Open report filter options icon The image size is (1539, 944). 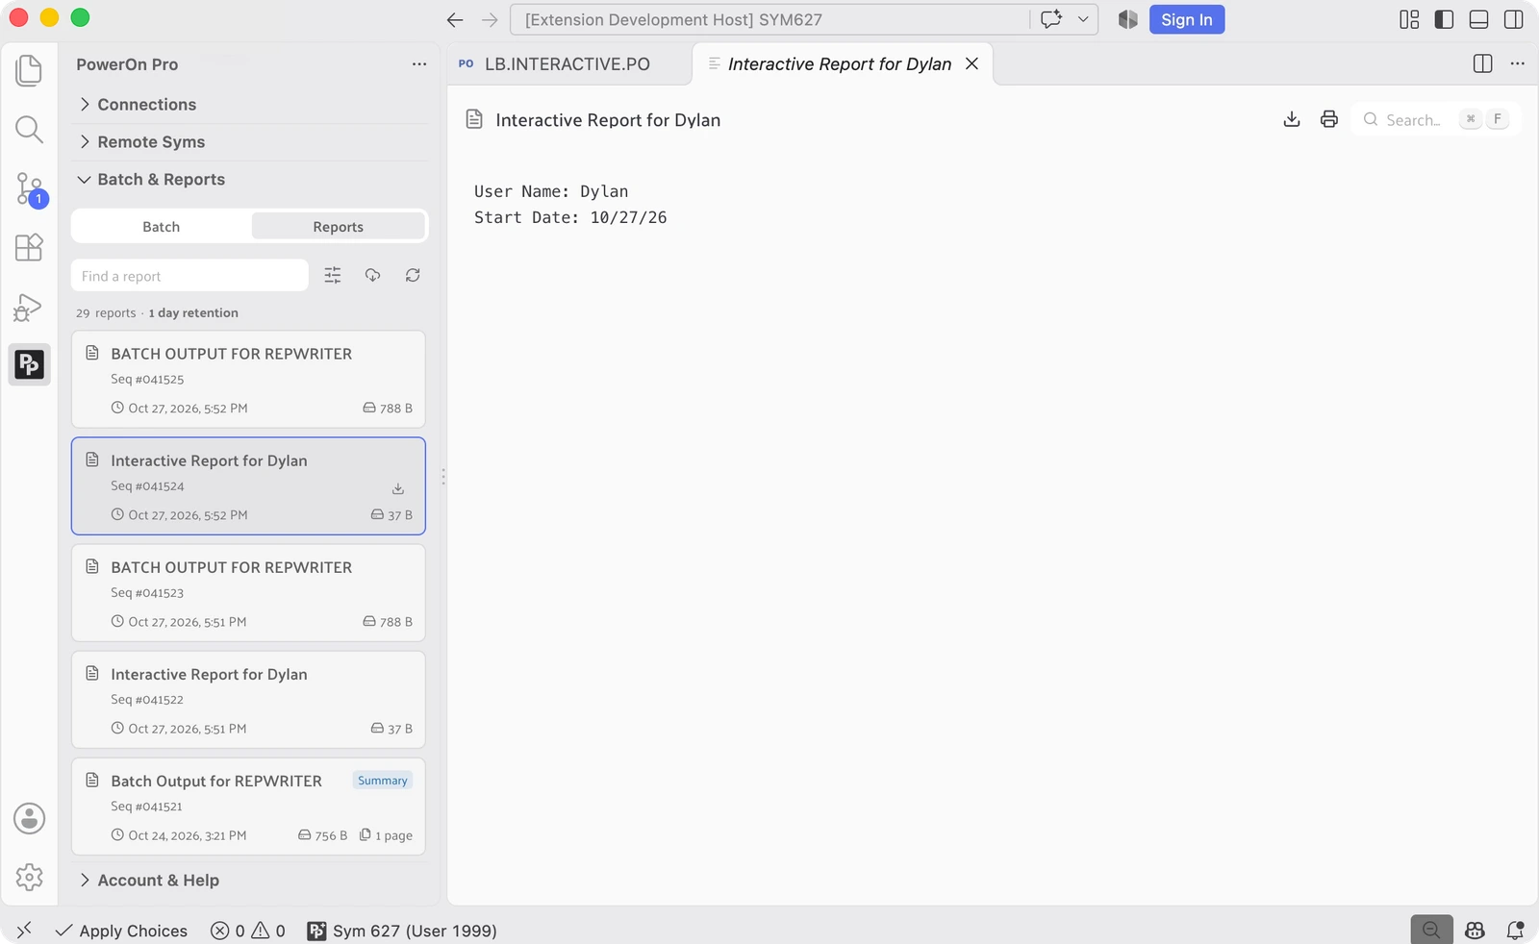(333, 276)
